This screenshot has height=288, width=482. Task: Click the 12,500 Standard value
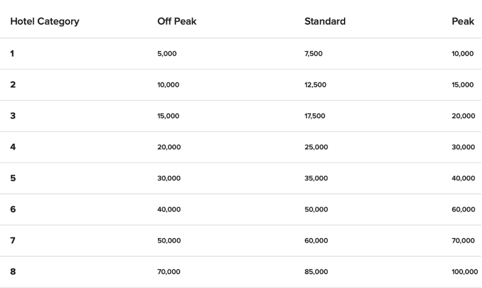[x=315, y=85]
